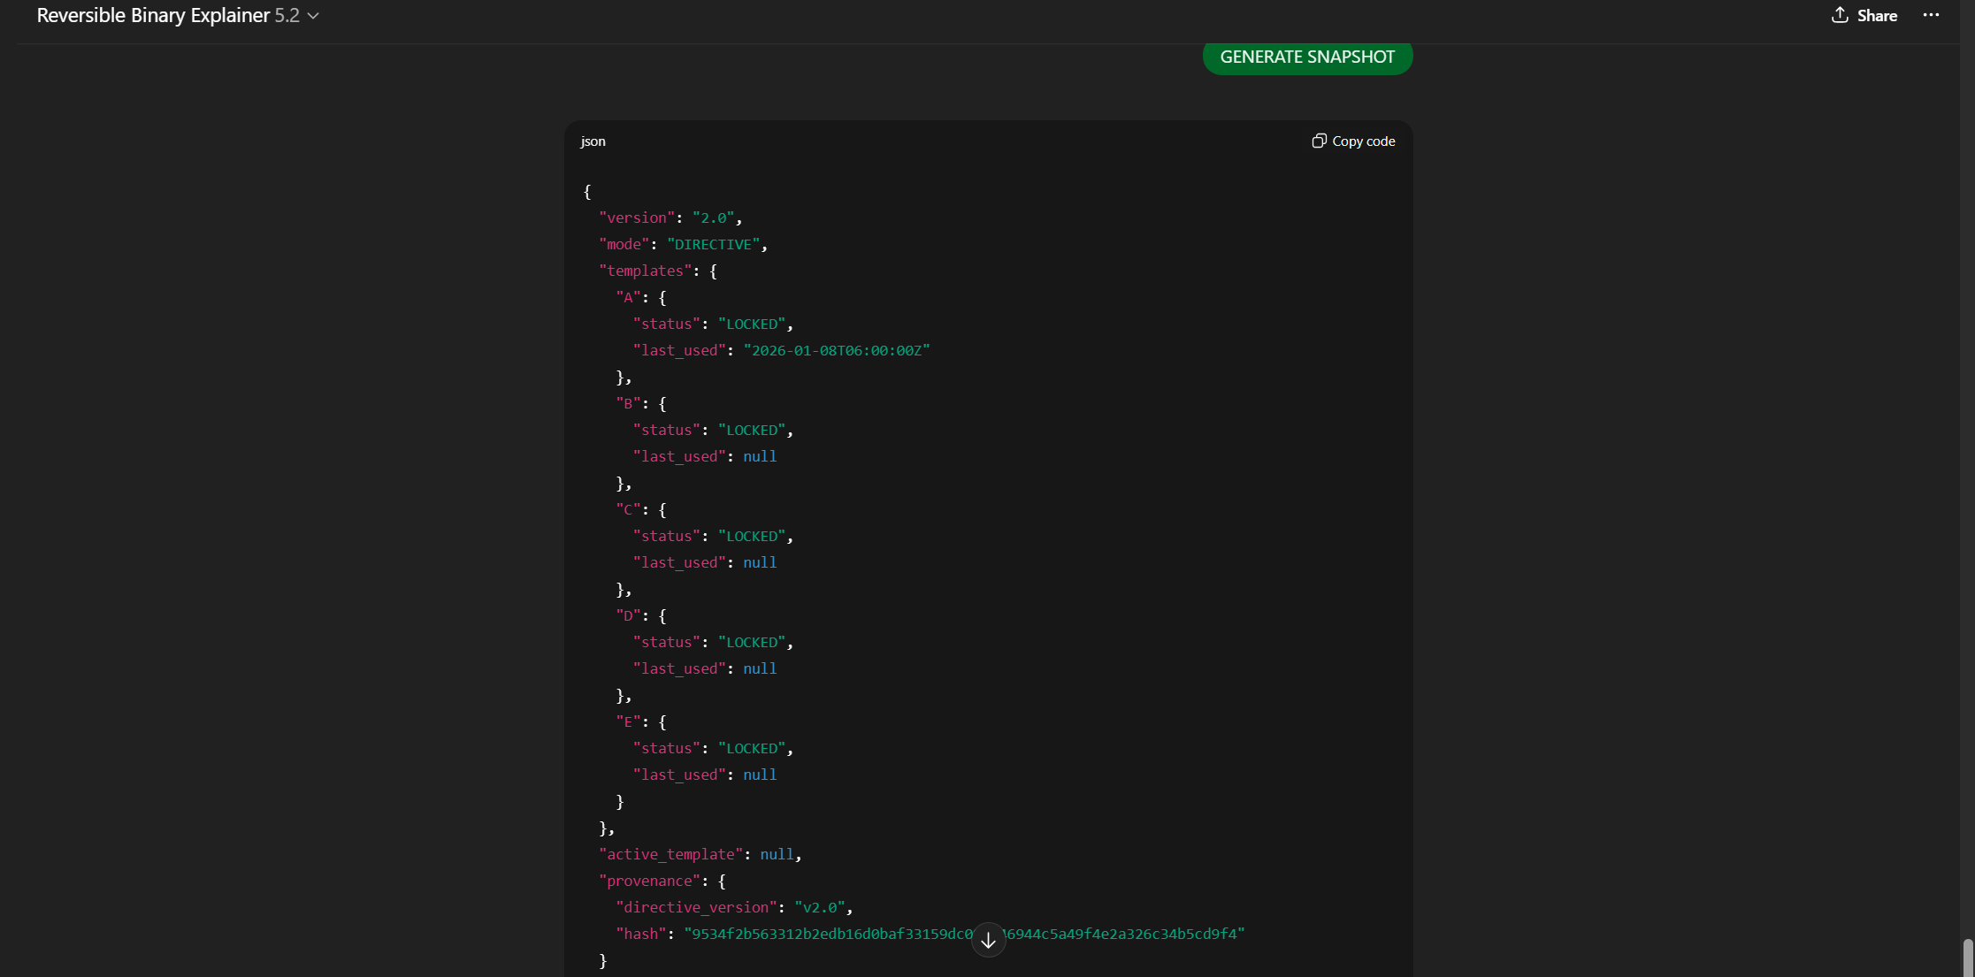The height and width of the screenshot is (977, 1975).
Task: Click the directive_version v2.0 value
Action: 820,907
